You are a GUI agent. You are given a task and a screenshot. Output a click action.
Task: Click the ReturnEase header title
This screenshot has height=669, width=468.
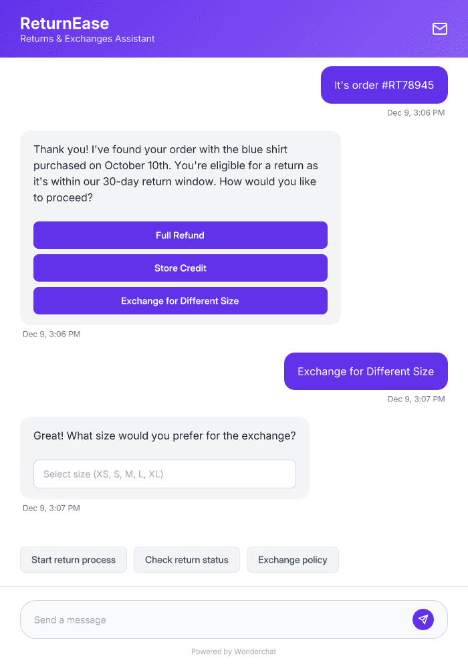[65, 23]
